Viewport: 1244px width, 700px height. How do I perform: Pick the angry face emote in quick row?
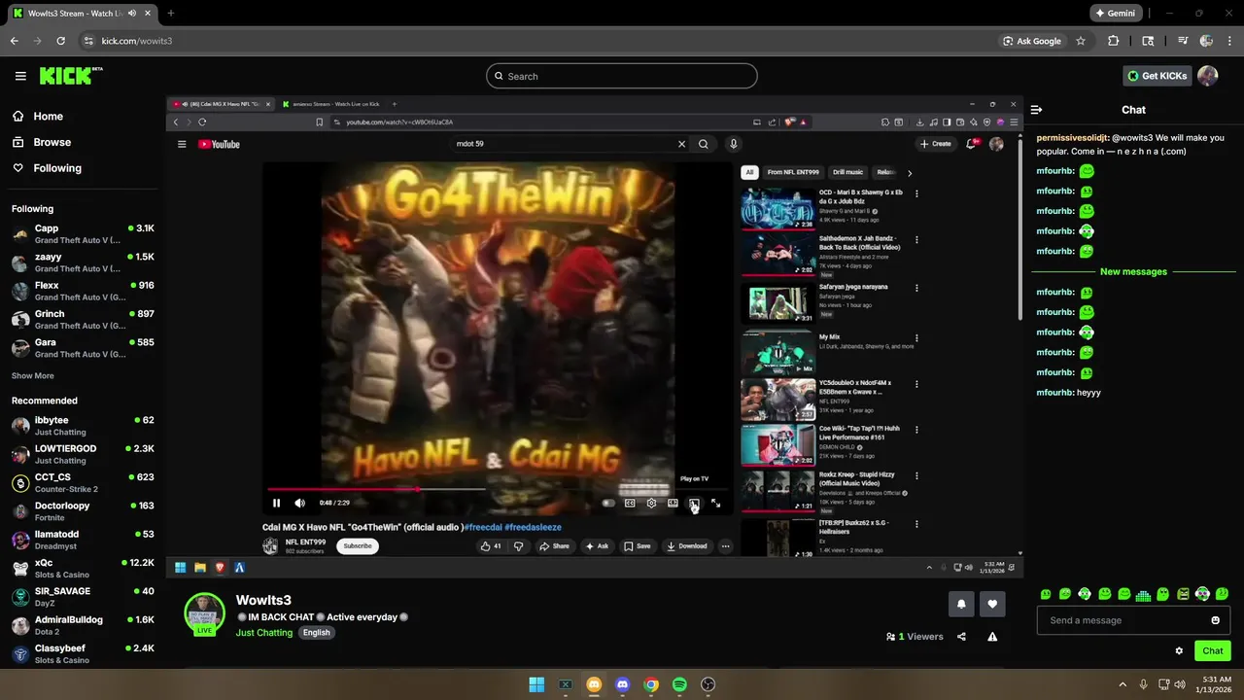1184,594
